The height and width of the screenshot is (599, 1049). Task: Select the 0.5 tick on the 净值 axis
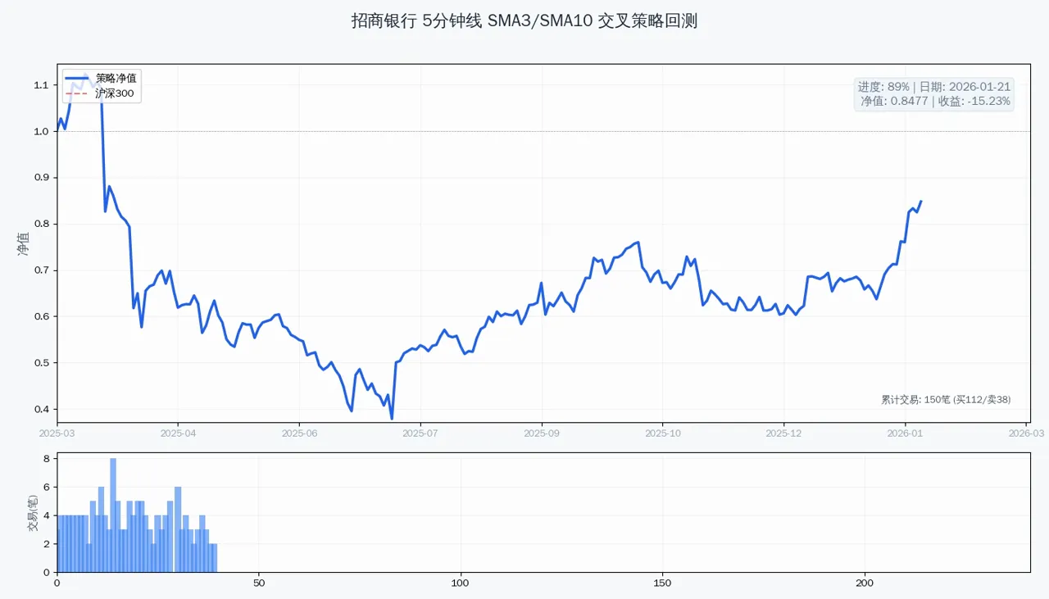(x=42, y=363)
